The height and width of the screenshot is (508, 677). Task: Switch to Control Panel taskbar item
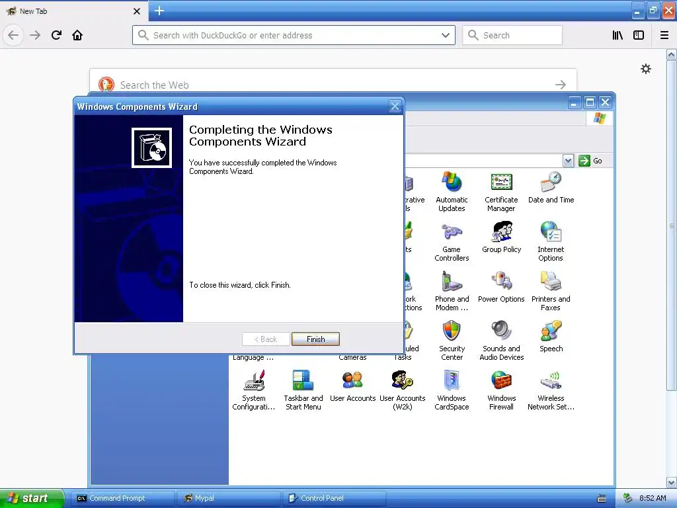[335, 498]
